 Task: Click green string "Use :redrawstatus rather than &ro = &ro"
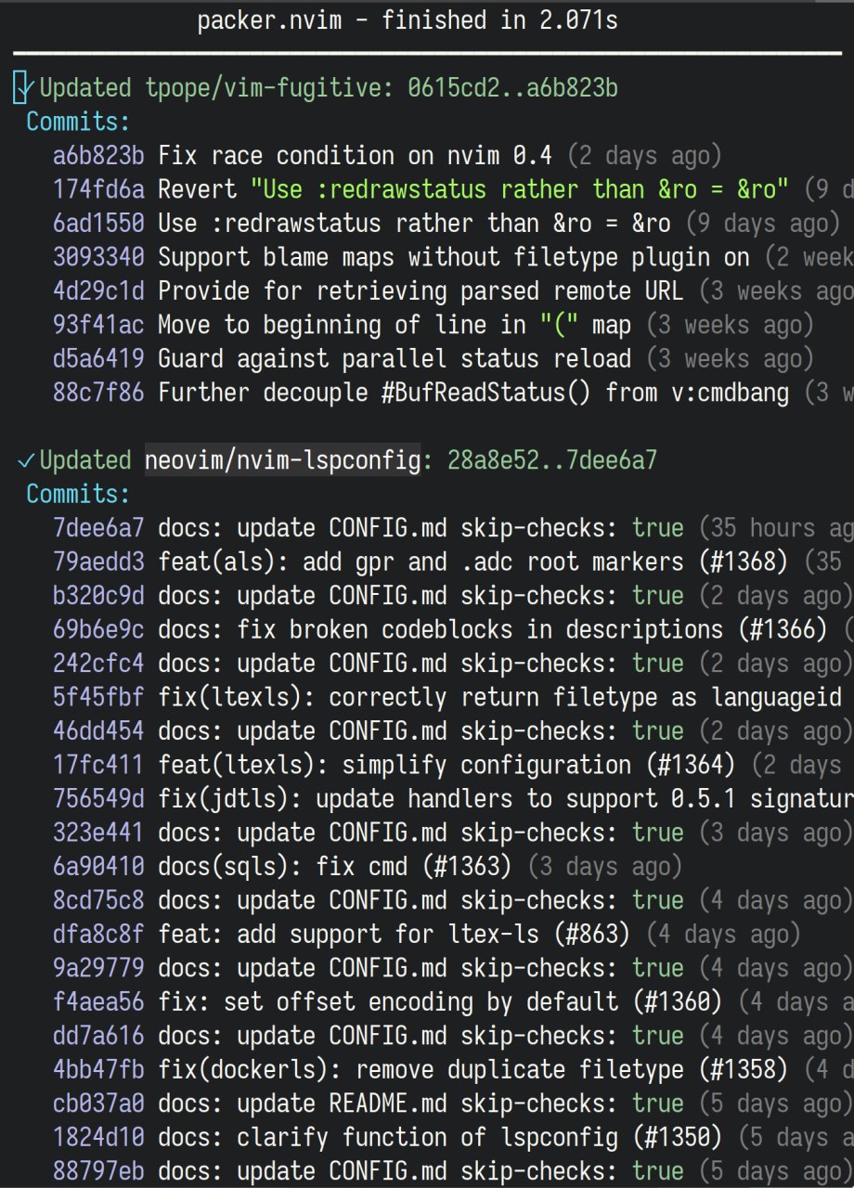(520, 189)
